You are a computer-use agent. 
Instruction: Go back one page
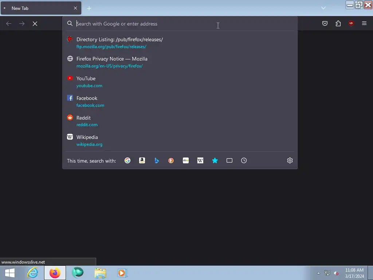click(9, 24)
